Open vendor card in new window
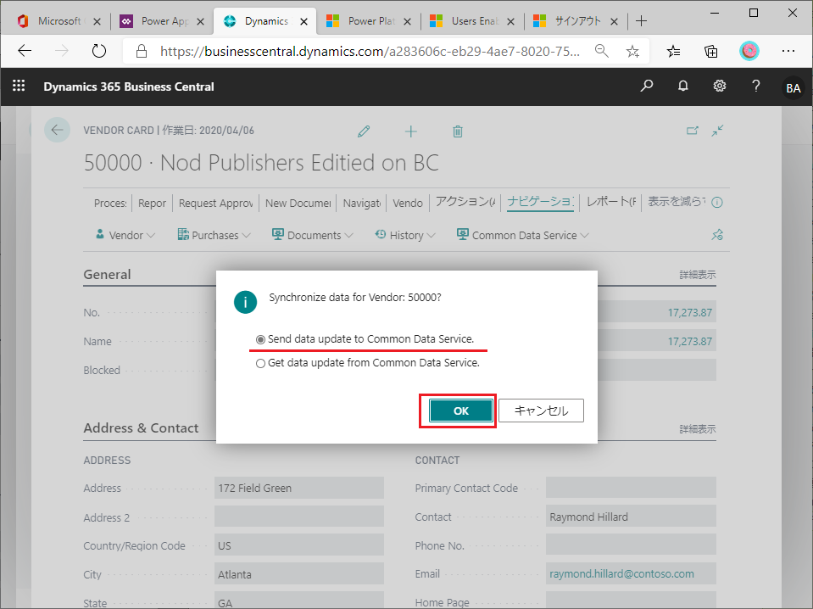 tap(693, 131)
